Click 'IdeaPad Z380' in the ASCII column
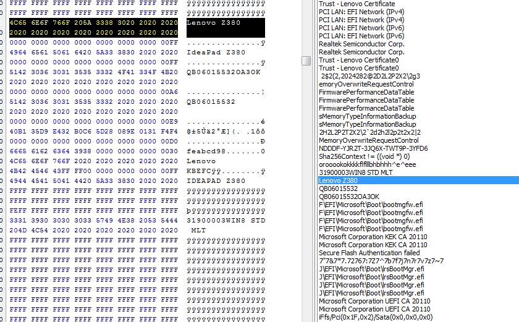This screenshot has width=519, height=322. pos(216,53)
